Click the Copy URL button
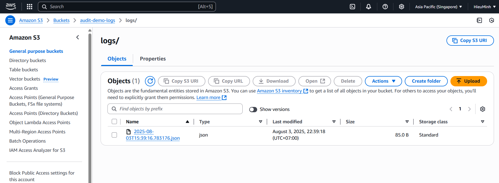 coord(229,81)
